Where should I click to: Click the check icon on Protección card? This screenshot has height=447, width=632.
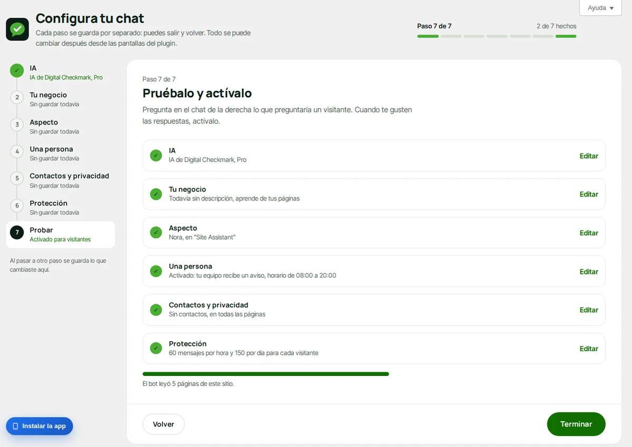tap(156, 349)
